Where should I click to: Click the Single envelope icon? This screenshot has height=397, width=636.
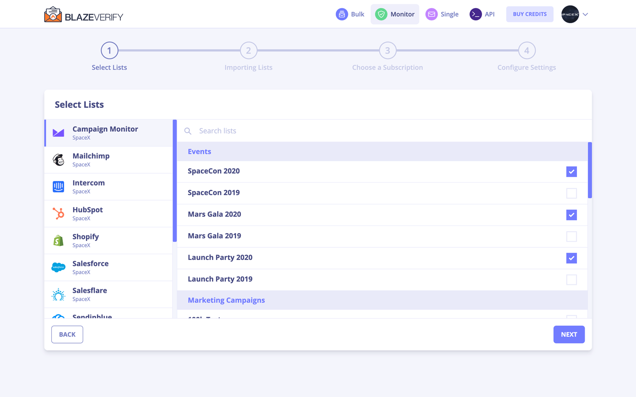[432, 14]
